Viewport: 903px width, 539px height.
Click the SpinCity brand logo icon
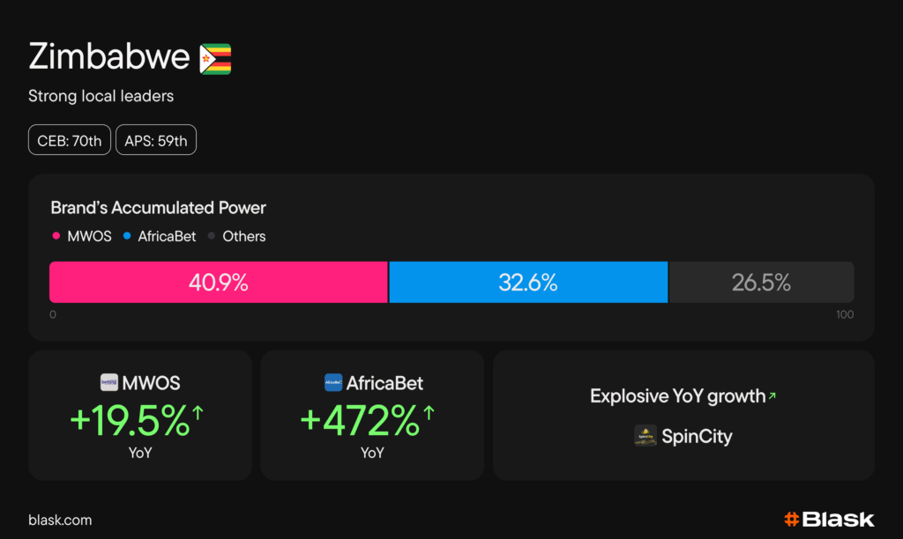pyautogui.click(x=646, y=436)
